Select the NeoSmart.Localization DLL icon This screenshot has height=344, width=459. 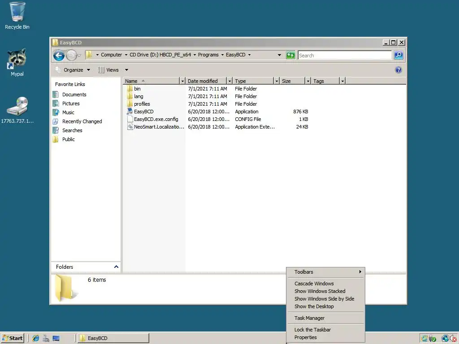pos(130,127)
